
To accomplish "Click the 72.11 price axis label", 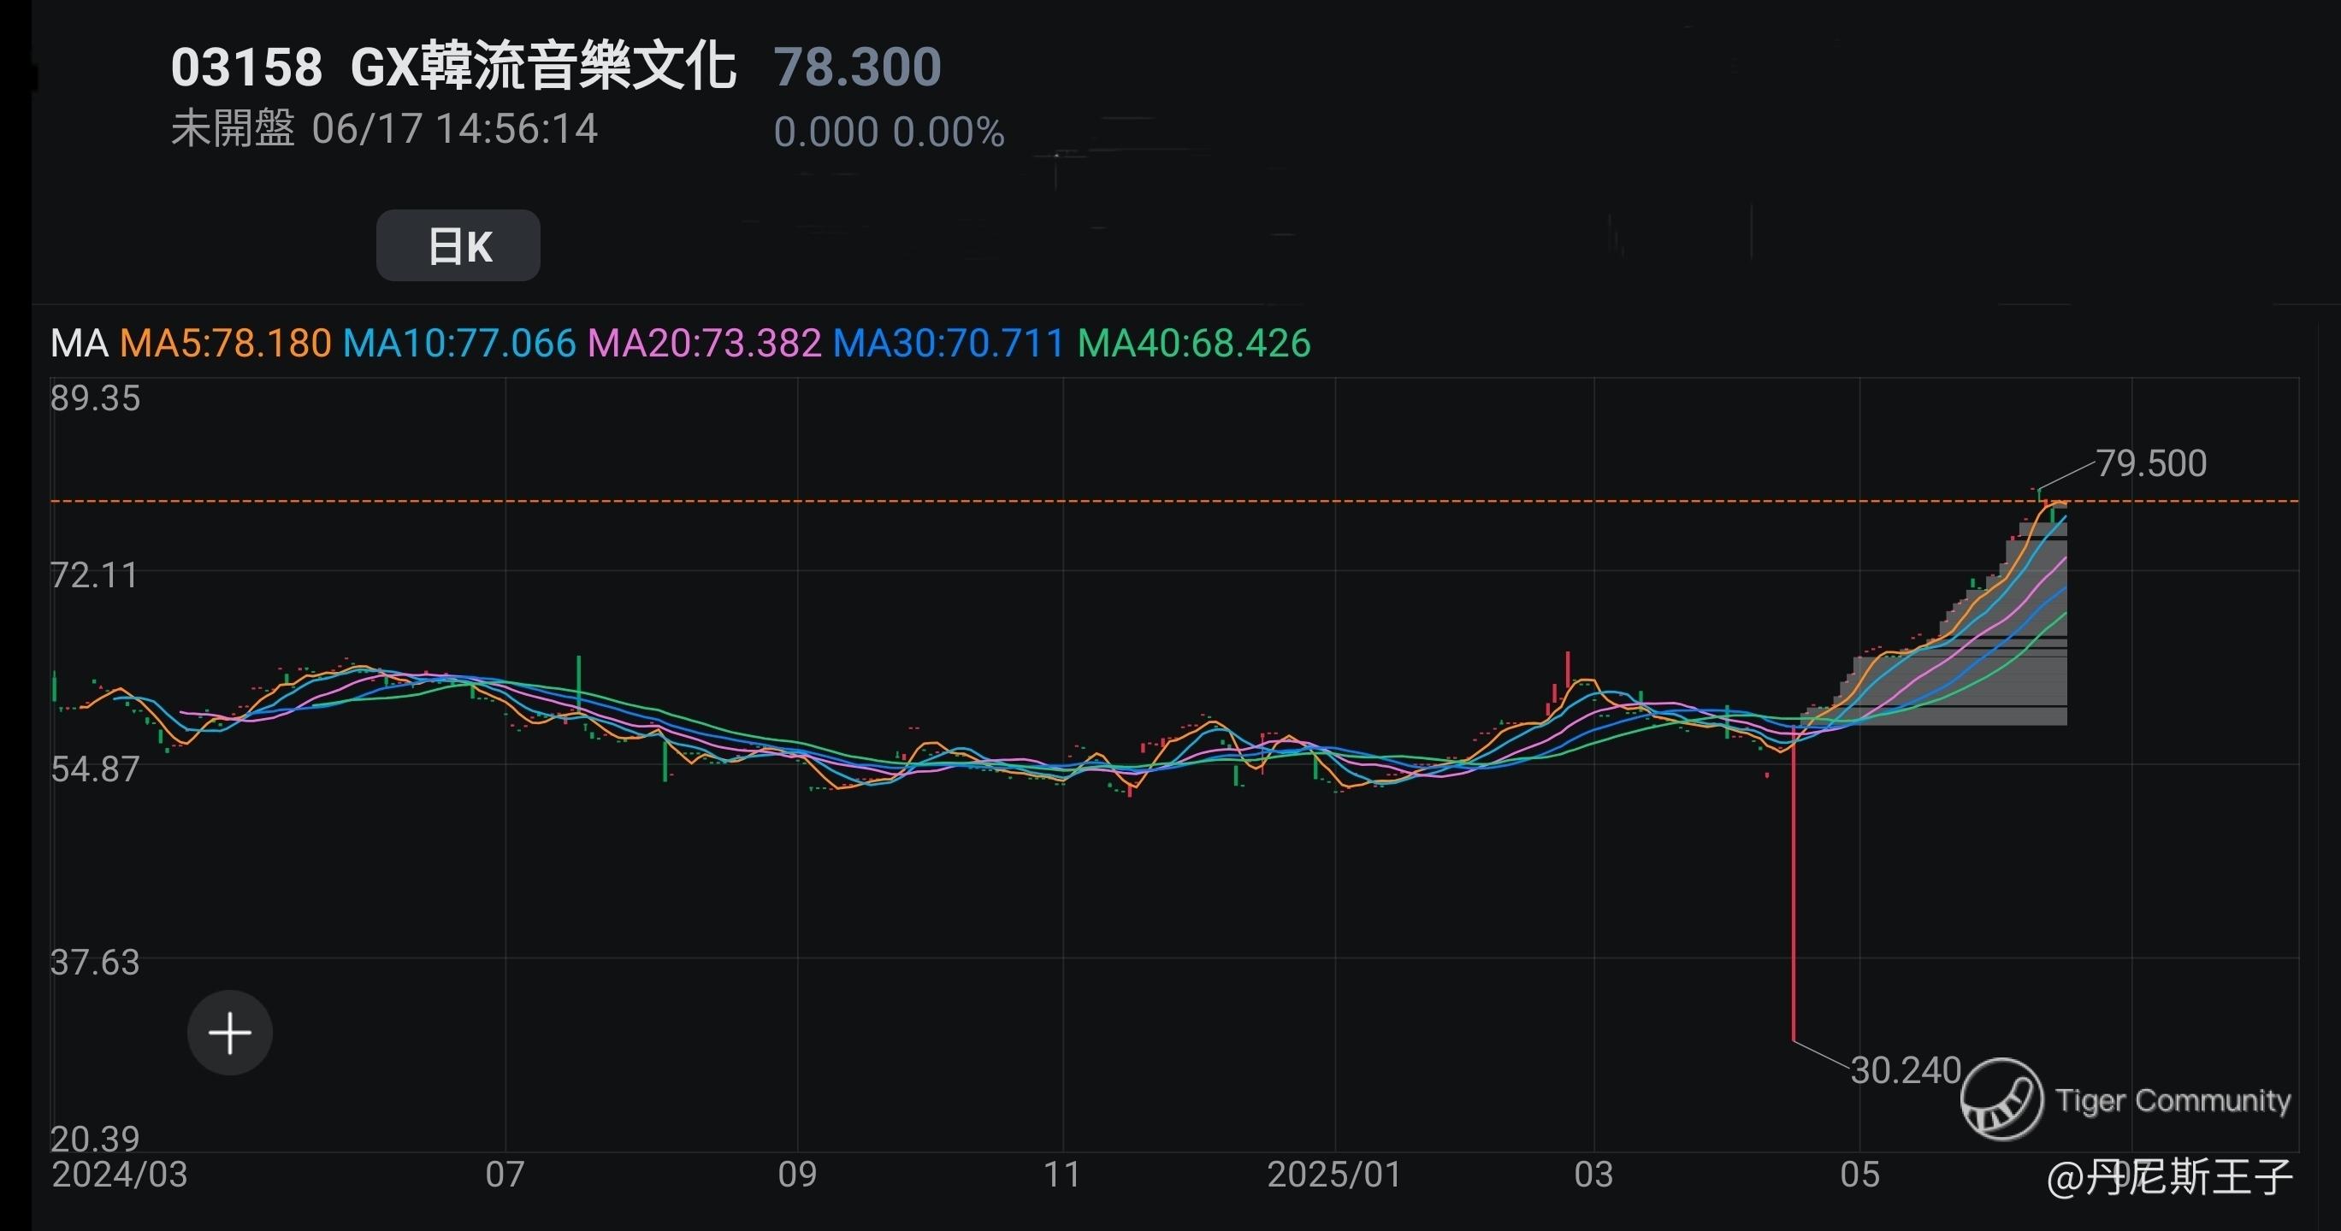I will point(94,575).
